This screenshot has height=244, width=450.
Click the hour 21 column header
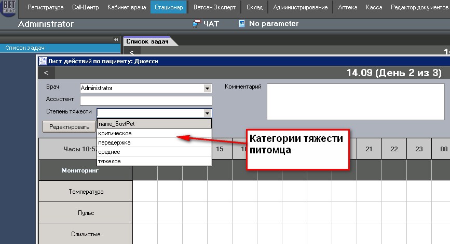(x=369, y=149)
